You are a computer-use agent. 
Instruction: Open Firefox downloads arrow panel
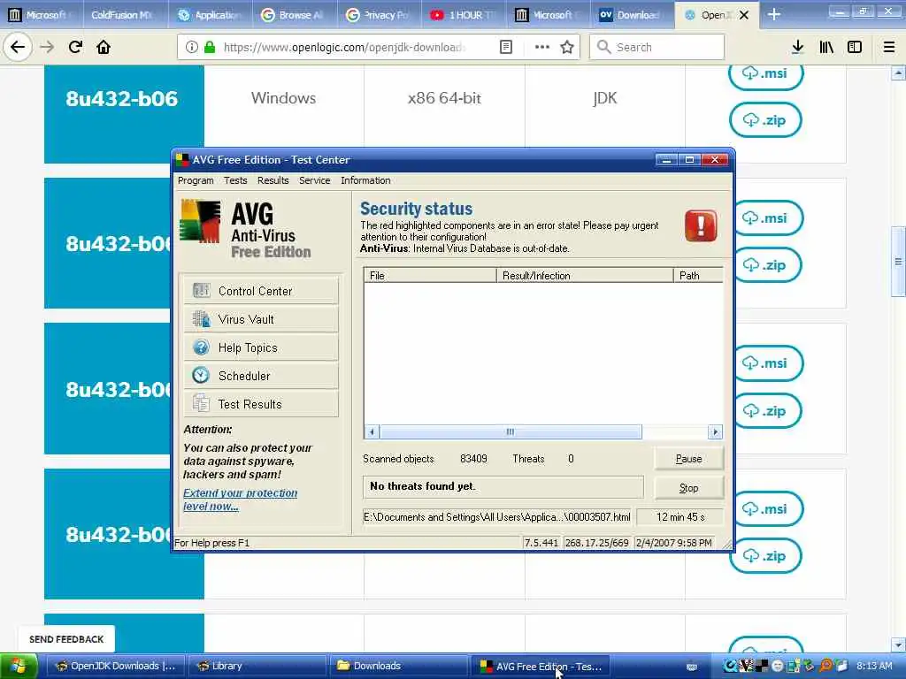797,47
